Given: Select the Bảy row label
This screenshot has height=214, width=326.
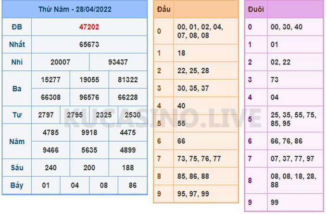Looking at the screenshot, I should pos(17,186).
